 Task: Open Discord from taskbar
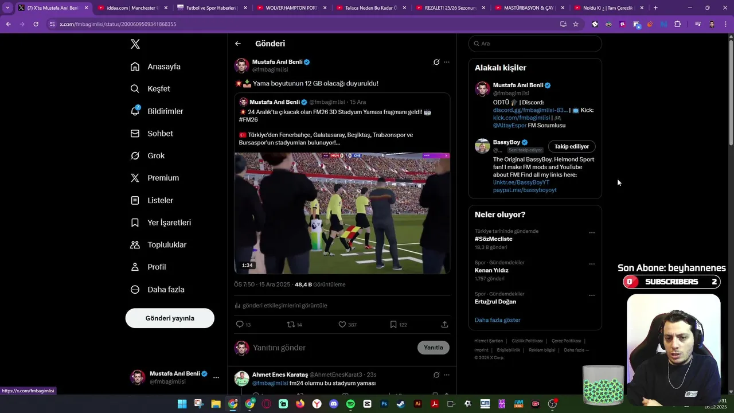334,404
